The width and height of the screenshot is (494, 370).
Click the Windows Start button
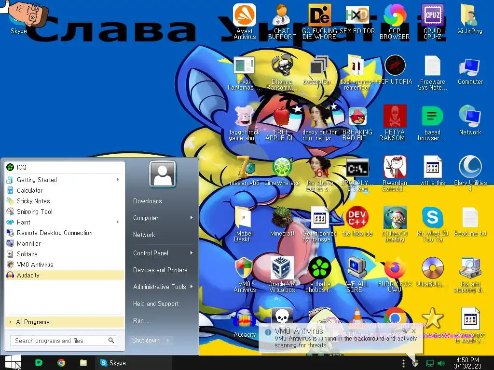[13, 362]
